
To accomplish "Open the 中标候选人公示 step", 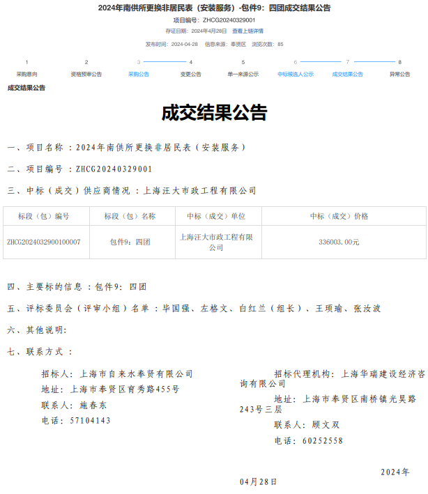I will click(x=295, y=74).
